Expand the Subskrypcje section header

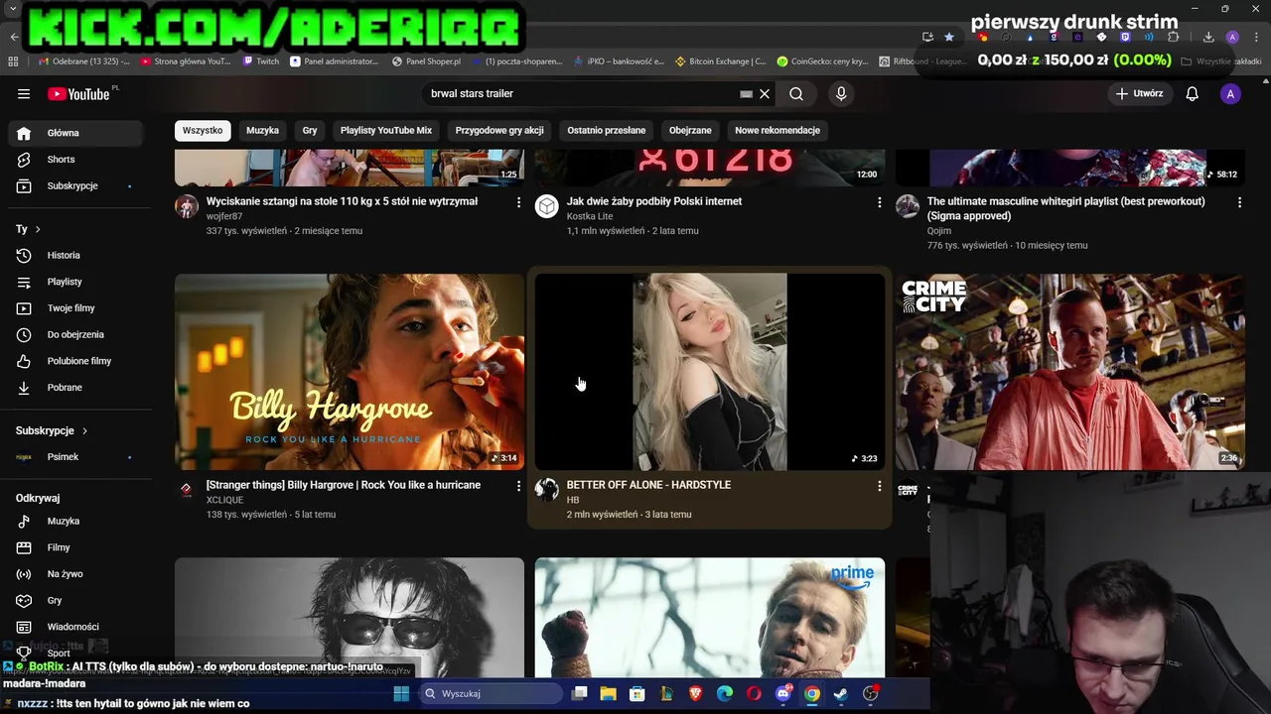point(52,430)
